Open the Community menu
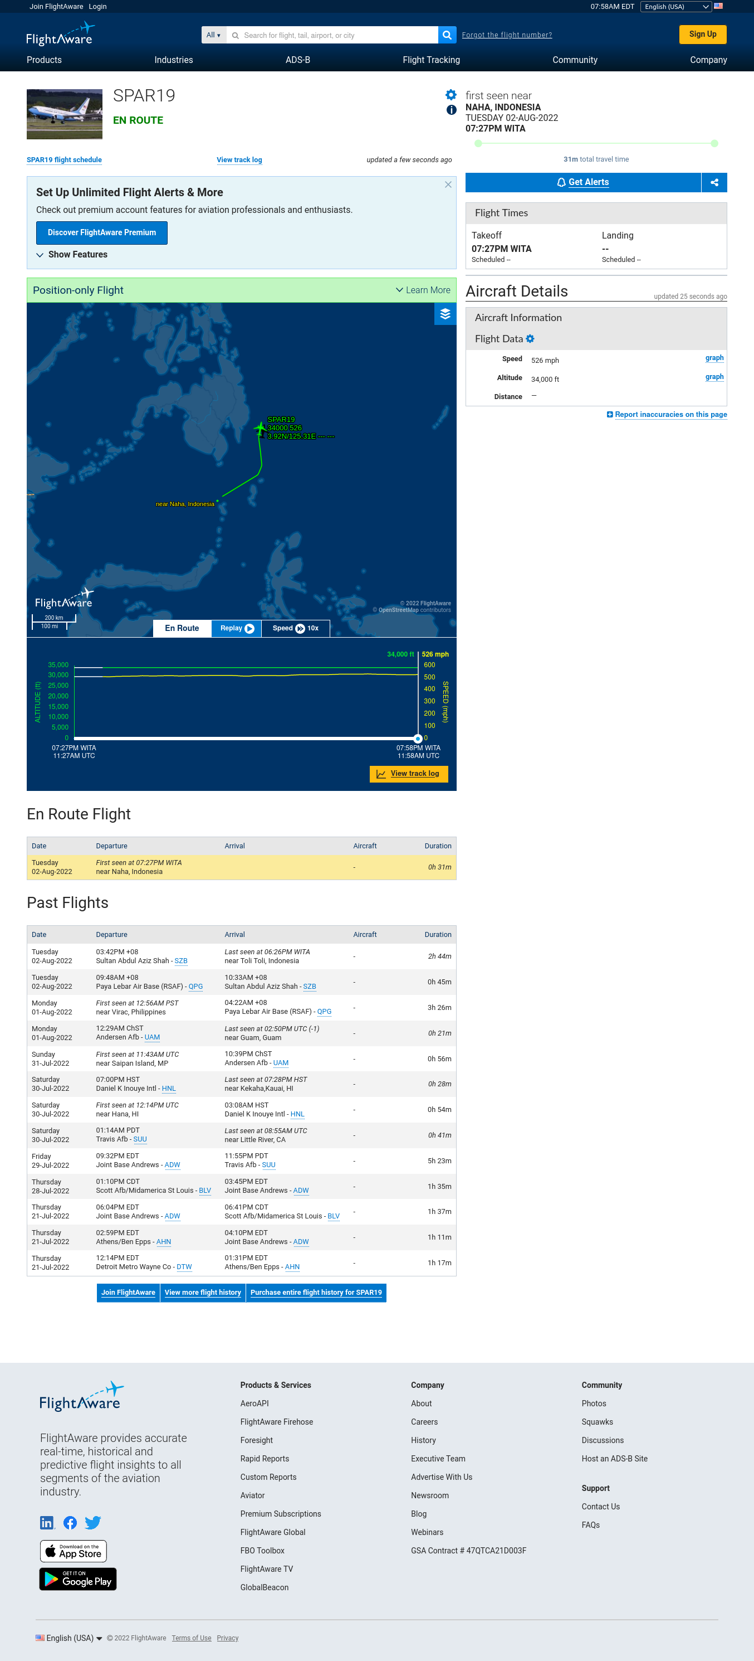 (x=575, y=60)
